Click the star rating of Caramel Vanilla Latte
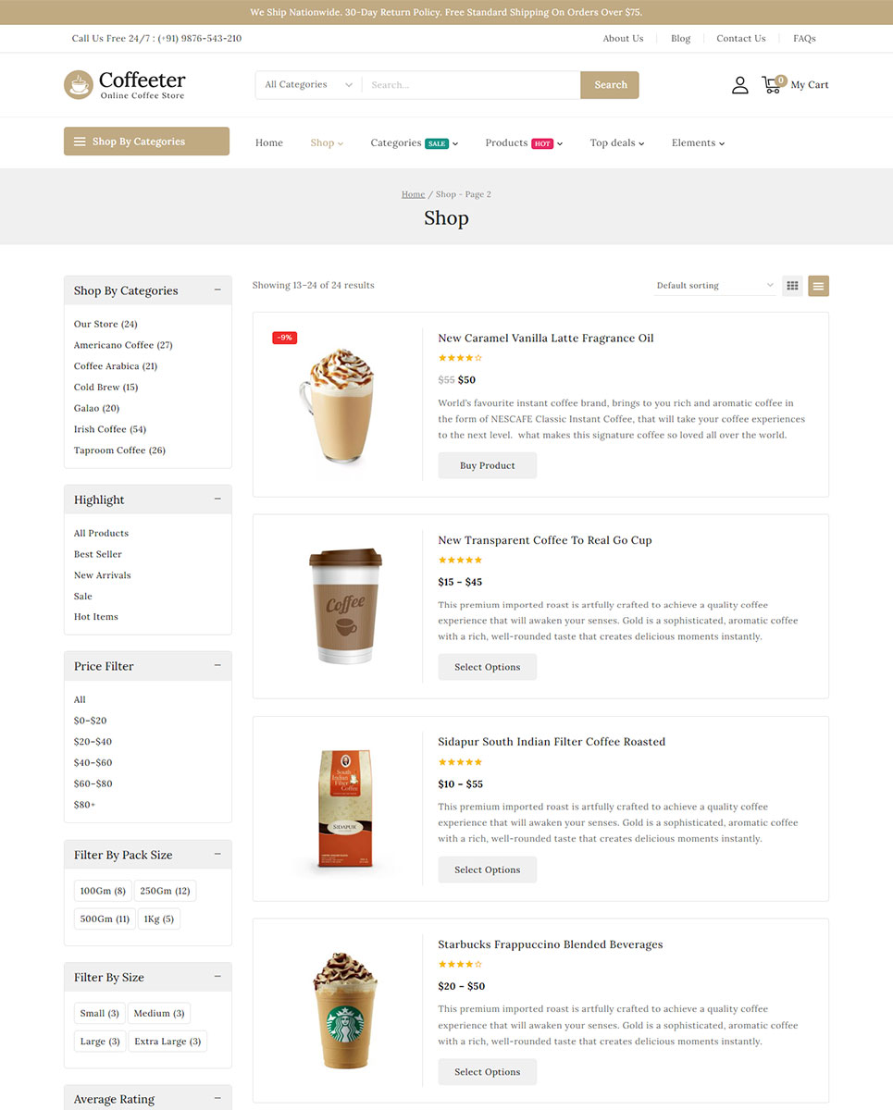Viewport: 893px width, 1110px height. point(460,358)
